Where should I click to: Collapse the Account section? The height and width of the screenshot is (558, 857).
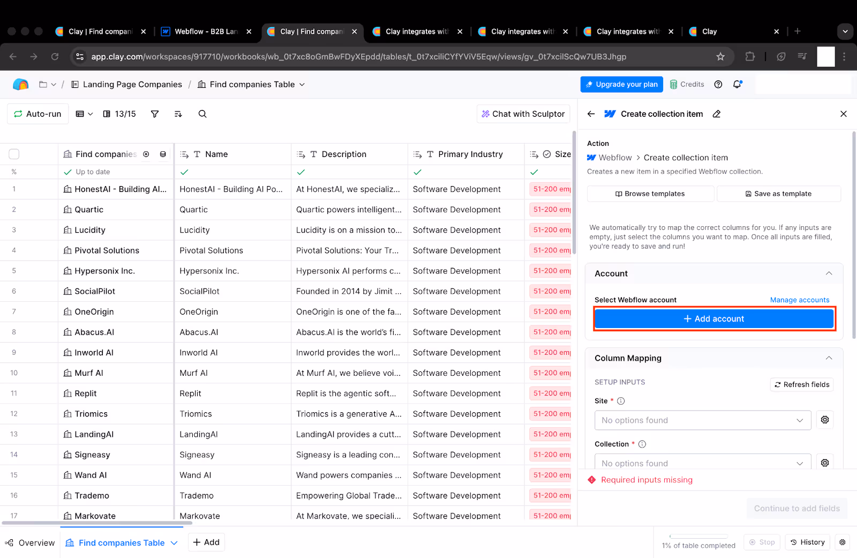point(829,273)
